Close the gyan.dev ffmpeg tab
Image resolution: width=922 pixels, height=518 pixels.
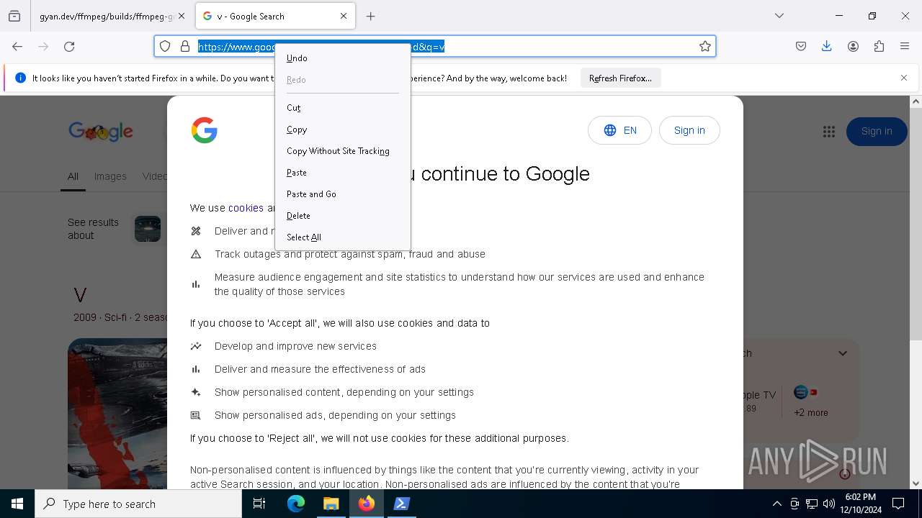pos(182,16)
